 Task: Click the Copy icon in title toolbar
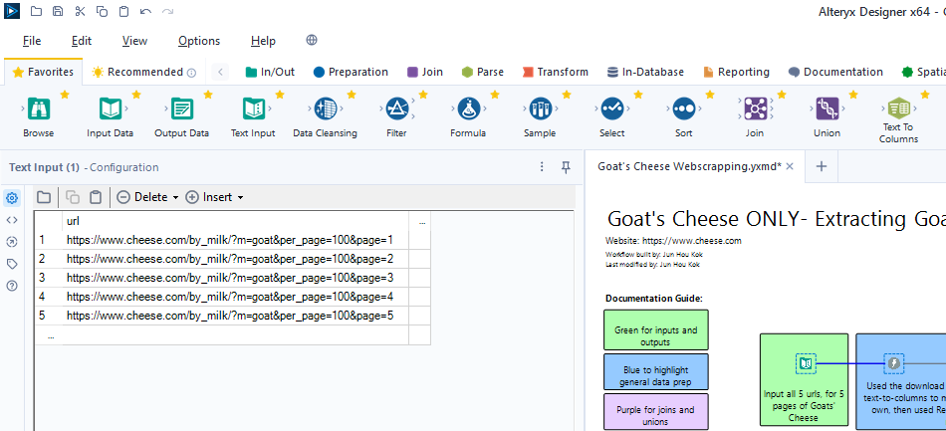coord(102,11)
